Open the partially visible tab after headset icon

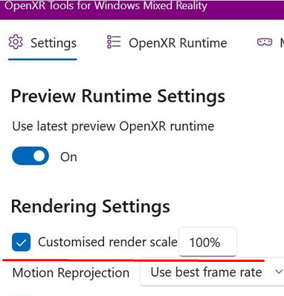point(282,43)
